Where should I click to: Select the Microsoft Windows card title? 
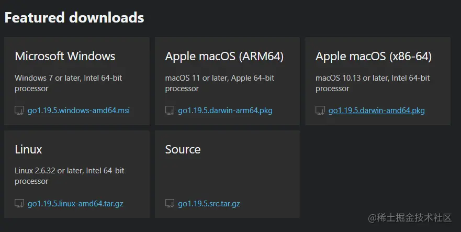(x=65, y=56)
